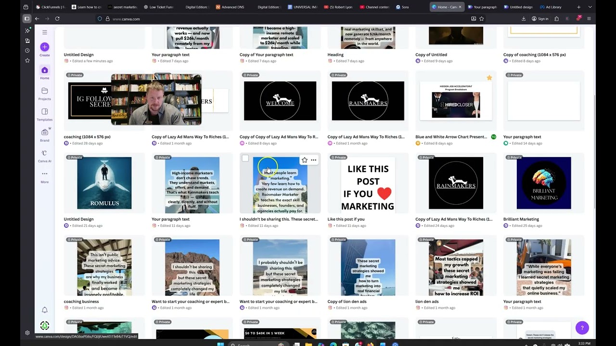
Task: Open Canva AI in sidebar
Action: [x=44, y=155]
